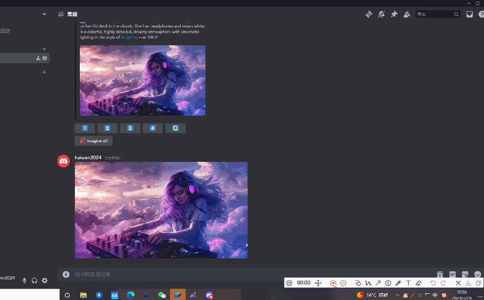Click the Artgerm link in prompt
The height and width of the screenshot is (300, 484).
point(129,37)
